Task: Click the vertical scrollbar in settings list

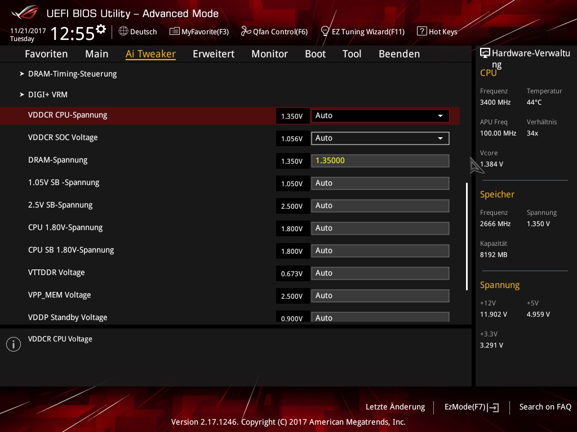Action: coord(467,236)
